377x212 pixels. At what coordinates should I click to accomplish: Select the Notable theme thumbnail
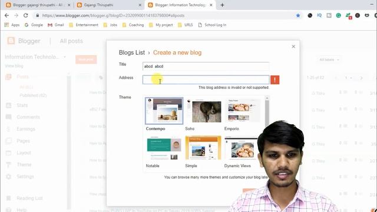164,148
